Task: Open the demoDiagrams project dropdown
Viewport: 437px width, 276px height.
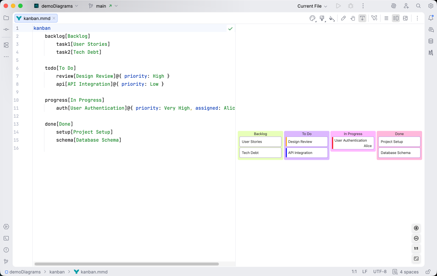Action: (x=56, y=6)
